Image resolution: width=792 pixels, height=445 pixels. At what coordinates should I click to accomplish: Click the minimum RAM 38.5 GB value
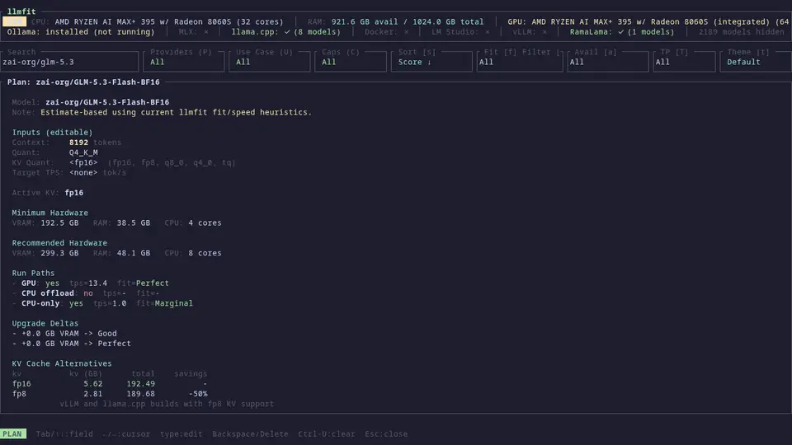[134, 223]
